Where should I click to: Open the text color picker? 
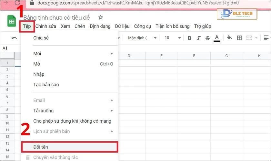pyautogui.click(x=217, y=38)
